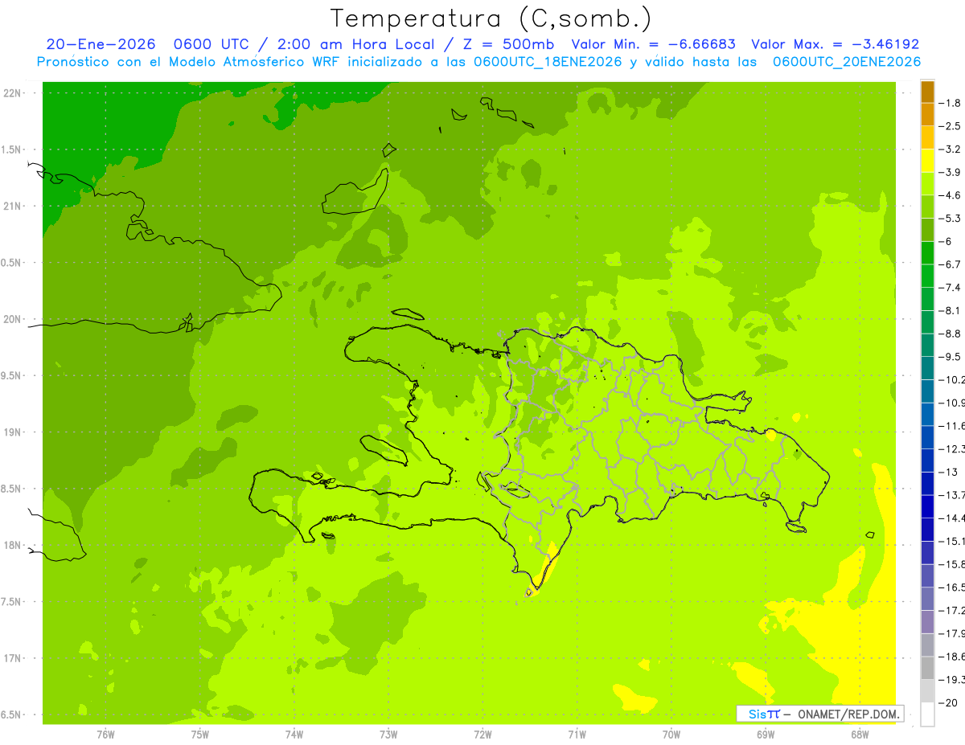The height and width of the screenshot is (745, 965).
Task: Pick the brown-orange swatch above -1.8
Action: (927, 92)
